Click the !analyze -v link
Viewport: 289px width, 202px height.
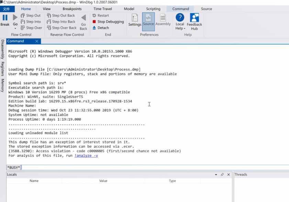86,155
